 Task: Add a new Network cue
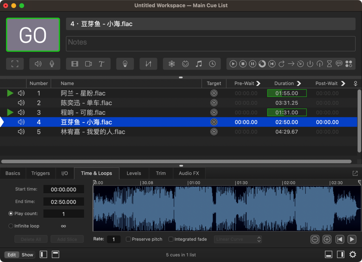click(172, 64)
